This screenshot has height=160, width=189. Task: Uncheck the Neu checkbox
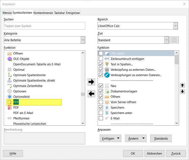click(x=101, y=86)
